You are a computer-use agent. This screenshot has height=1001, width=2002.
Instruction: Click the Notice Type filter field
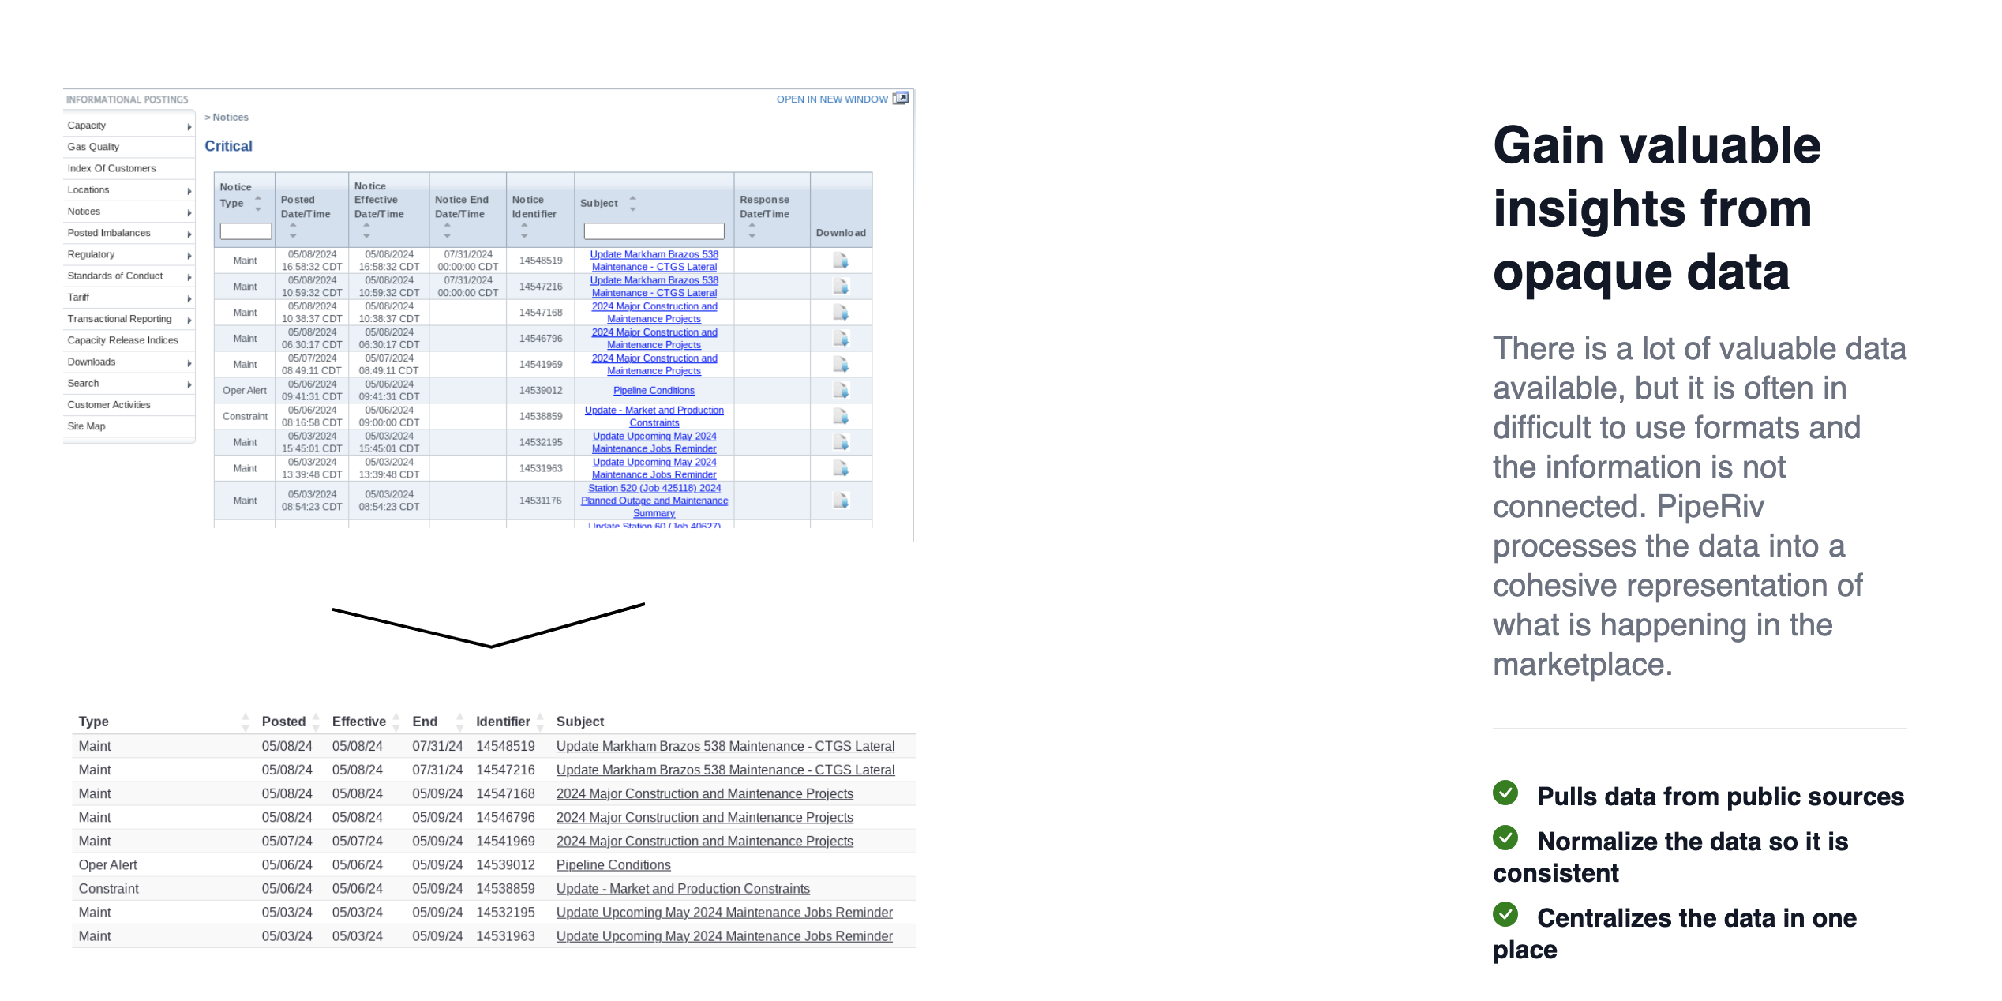pyautogui.click(x=246, y=231)
